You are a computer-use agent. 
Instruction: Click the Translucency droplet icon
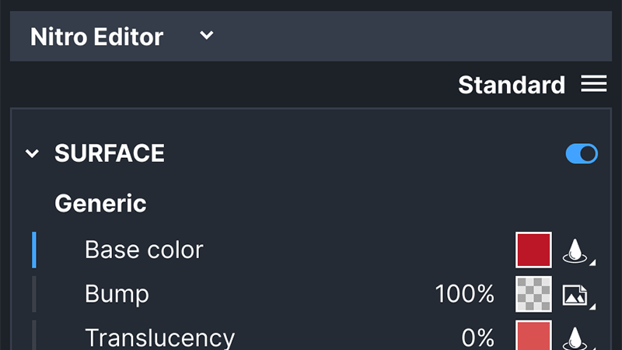click(575, 338)
